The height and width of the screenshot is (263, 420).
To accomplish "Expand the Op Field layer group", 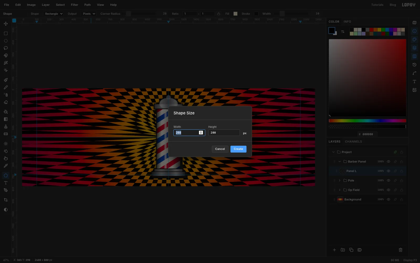I will pos(340,190).
